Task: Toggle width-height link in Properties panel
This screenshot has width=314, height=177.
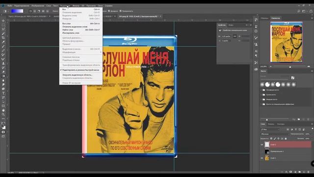Action: [235, 36]
